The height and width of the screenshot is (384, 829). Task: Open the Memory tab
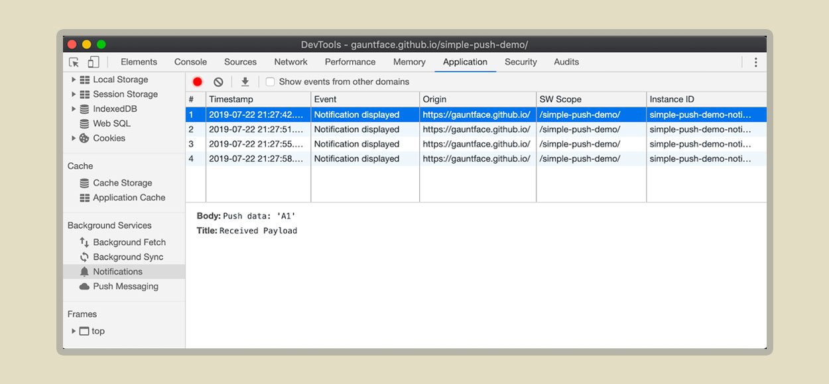[409, 62]
